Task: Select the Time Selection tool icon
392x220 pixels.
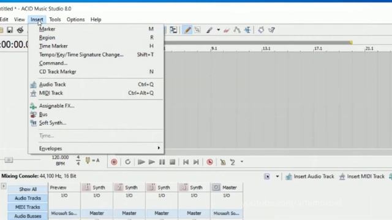Action: point(247,30)
